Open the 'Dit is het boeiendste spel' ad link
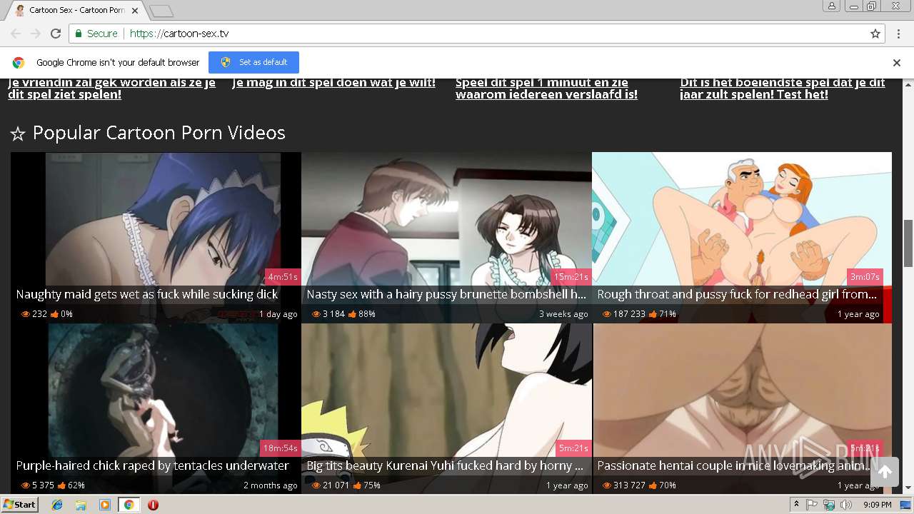This screenshot has width=914, height=514. 783,89
